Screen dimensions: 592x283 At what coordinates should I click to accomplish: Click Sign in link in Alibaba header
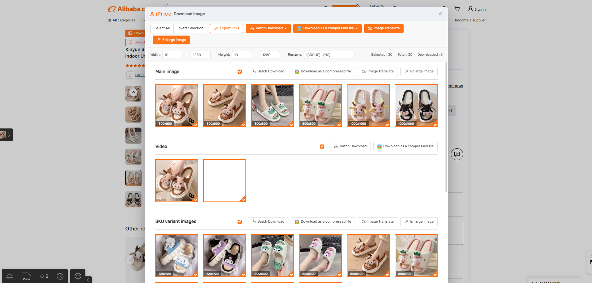(x=477, y=9)
